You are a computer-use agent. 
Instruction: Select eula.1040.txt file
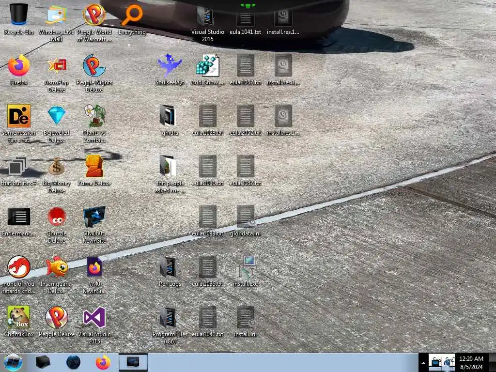tap(207, 322)
